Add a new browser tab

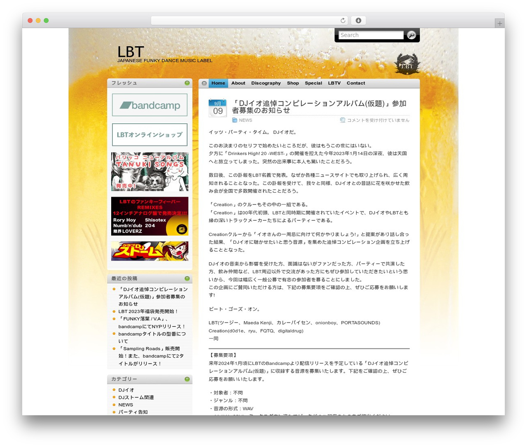coord(500,24)
